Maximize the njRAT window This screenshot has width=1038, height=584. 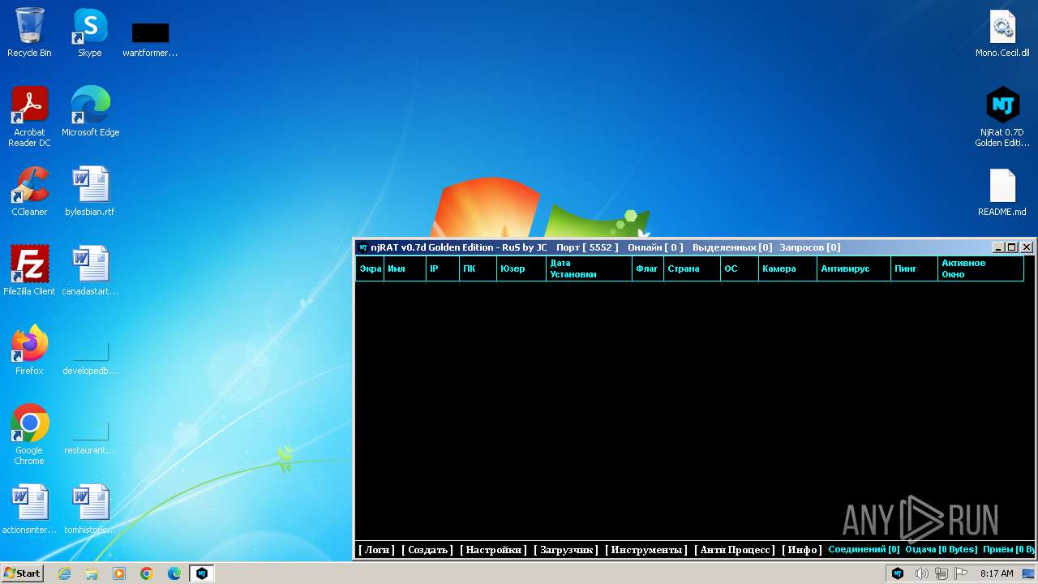pos(1012,247)
